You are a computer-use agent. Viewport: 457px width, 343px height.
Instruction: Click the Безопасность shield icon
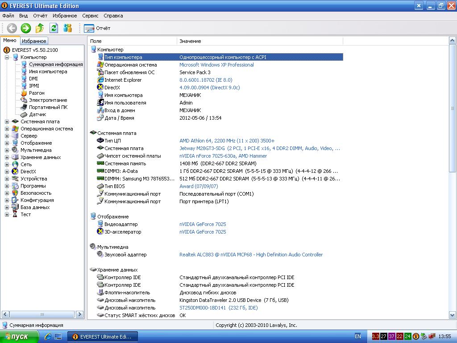15,193
